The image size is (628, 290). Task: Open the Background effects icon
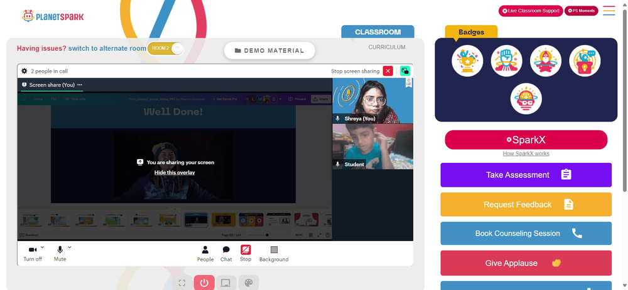(274, 250)
